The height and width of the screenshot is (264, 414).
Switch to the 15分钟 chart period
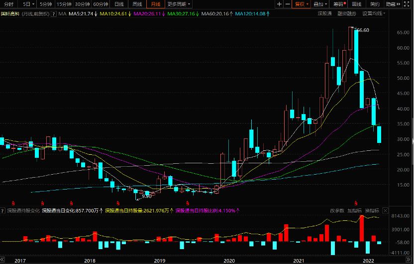point(64,4)
